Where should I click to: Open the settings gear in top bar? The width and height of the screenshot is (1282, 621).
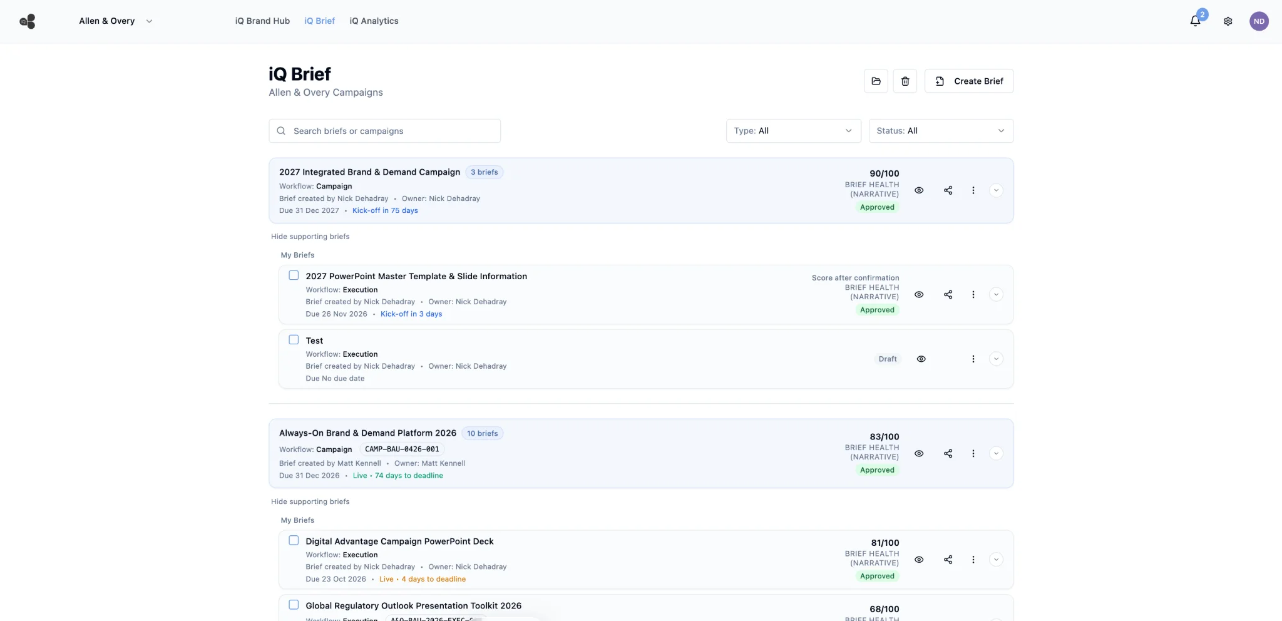coord(1228,21)
